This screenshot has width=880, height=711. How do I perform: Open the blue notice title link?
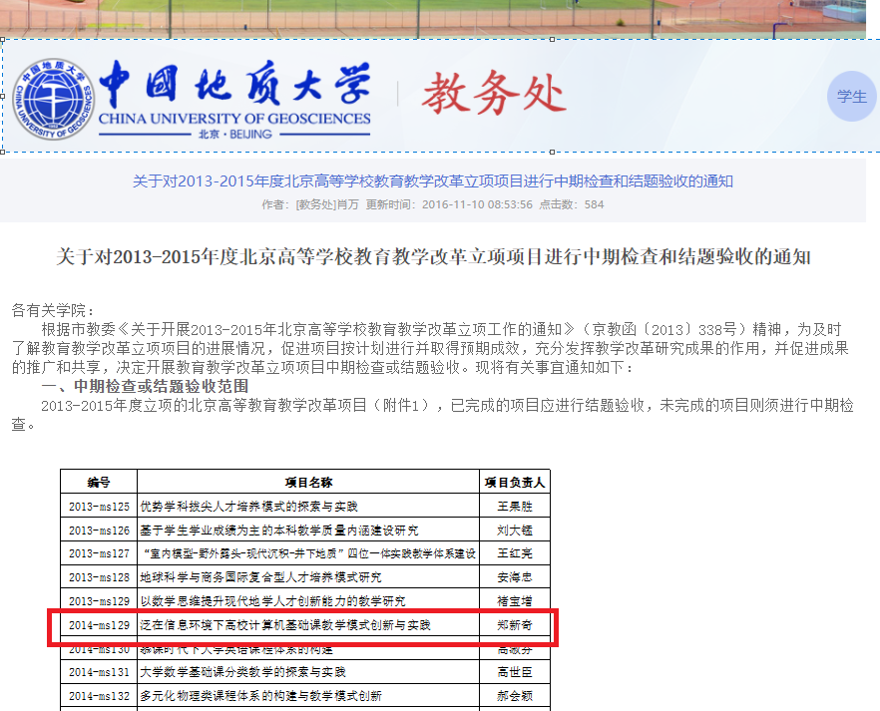click(433, 180)
